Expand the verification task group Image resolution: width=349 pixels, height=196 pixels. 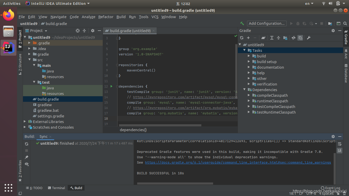pos(249,84)
